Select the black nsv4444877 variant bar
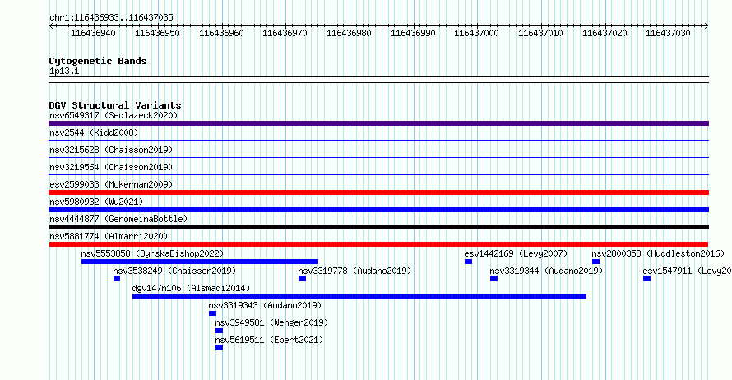The image size is (732, 380). coord(378,227)
